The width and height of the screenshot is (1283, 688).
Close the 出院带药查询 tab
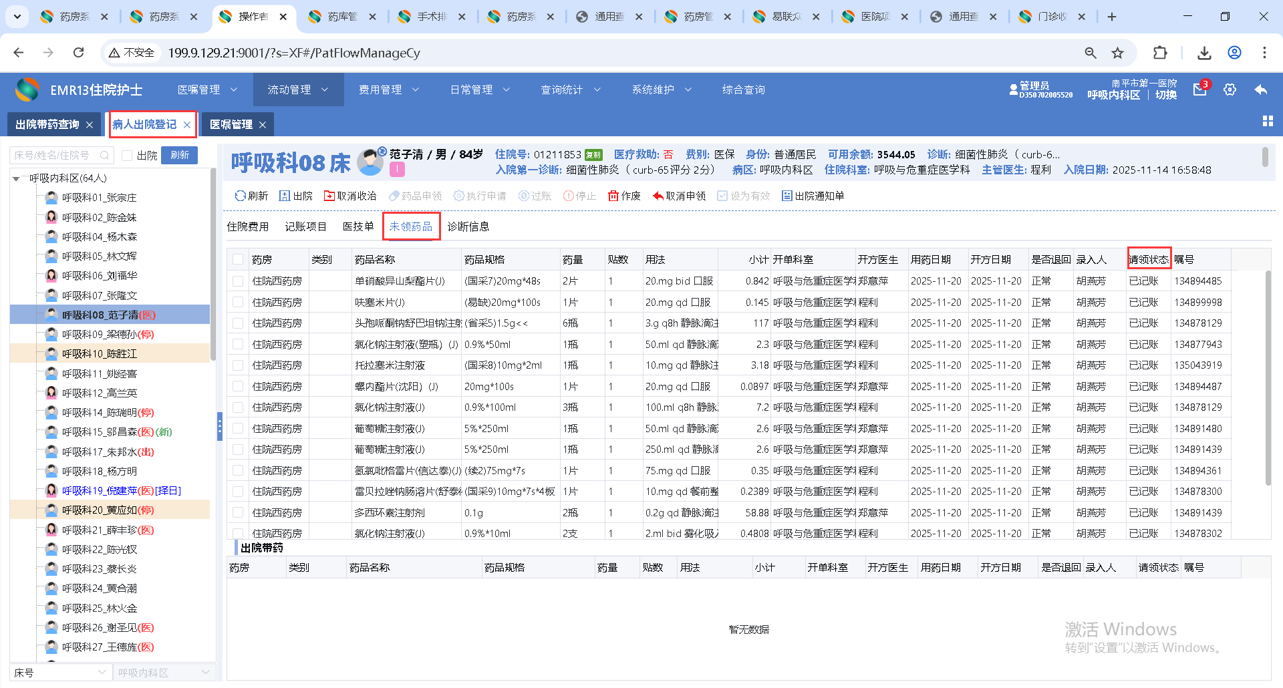(90, 125)
